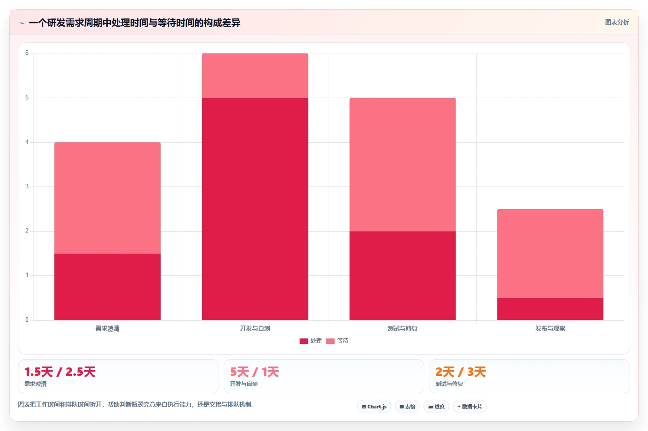Click the dark red 处理 bar segment for 发布与观察
Image resolution: width=648 pixels, height=431 pixels.
click(550, 309)
